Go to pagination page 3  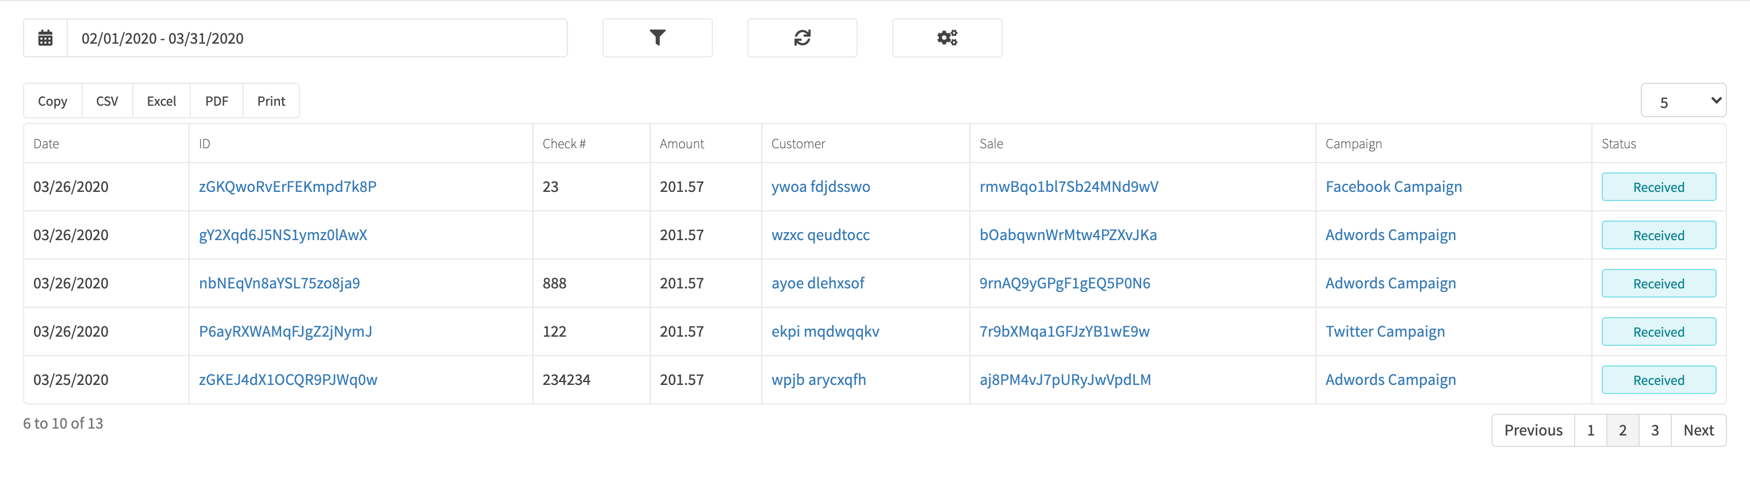tap(1654, 430)
